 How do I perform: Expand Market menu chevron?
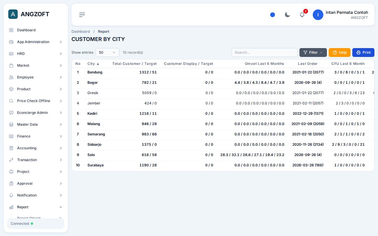coord(61,65)
